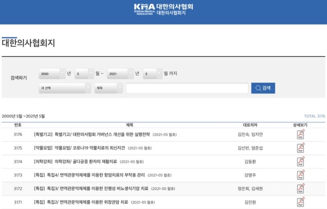This screenshot has height=209, width=327.
Task: Click author name 김진원
Action: [250, 202]
